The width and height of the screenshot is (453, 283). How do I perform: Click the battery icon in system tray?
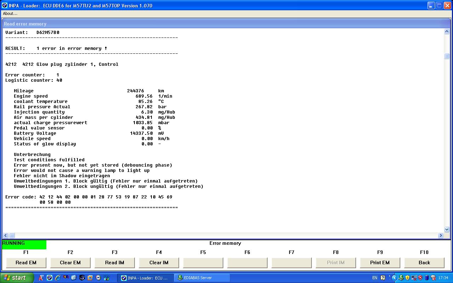426,278
